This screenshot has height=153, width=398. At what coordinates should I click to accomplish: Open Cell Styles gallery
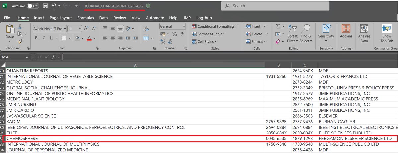(x=205, y=42)
